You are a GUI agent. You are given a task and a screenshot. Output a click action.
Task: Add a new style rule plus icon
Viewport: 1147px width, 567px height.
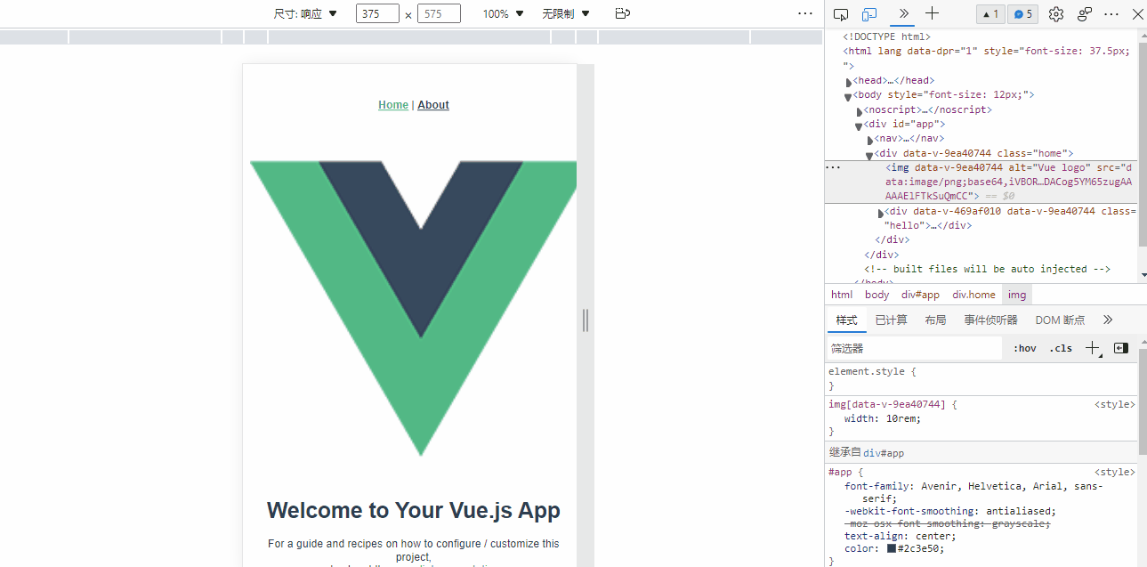[1093, 348]
